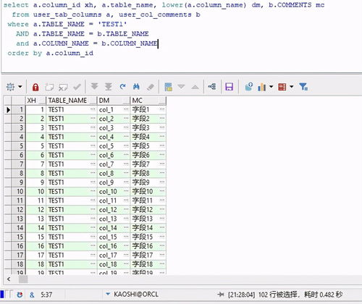Click the order by line in SQL editor
Screen dimensions: 362x304
[51, 53]
